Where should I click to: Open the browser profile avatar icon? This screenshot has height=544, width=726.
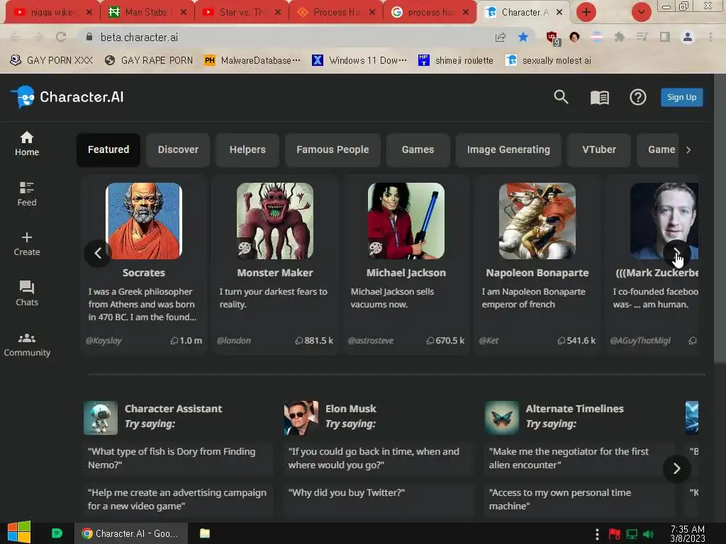(687, 37)
